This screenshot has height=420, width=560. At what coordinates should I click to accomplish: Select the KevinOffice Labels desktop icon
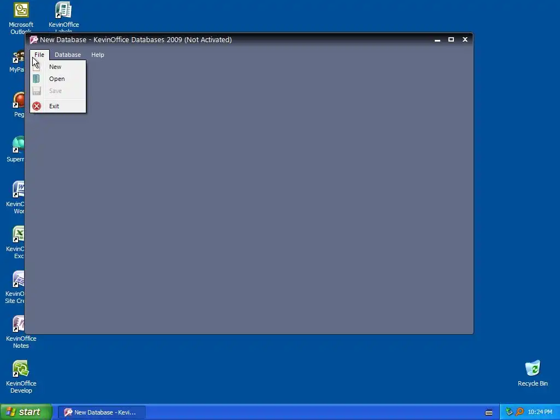tap(63, 17)
